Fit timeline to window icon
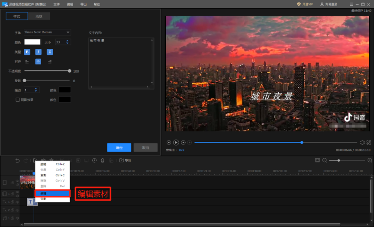 click(317, 160)
